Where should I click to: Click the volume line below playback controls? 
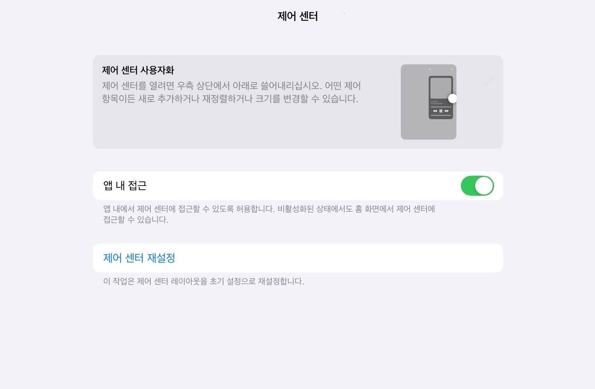[441, 115]
